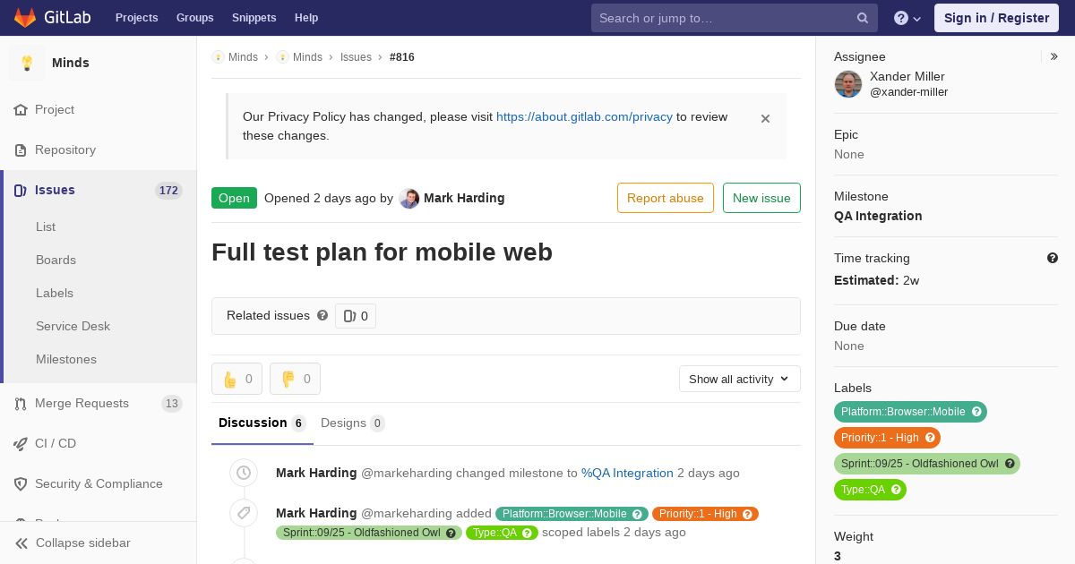Switch to the Designs tab
The width and height of the screenshot is (1075, 564).
tap(353, 423)
